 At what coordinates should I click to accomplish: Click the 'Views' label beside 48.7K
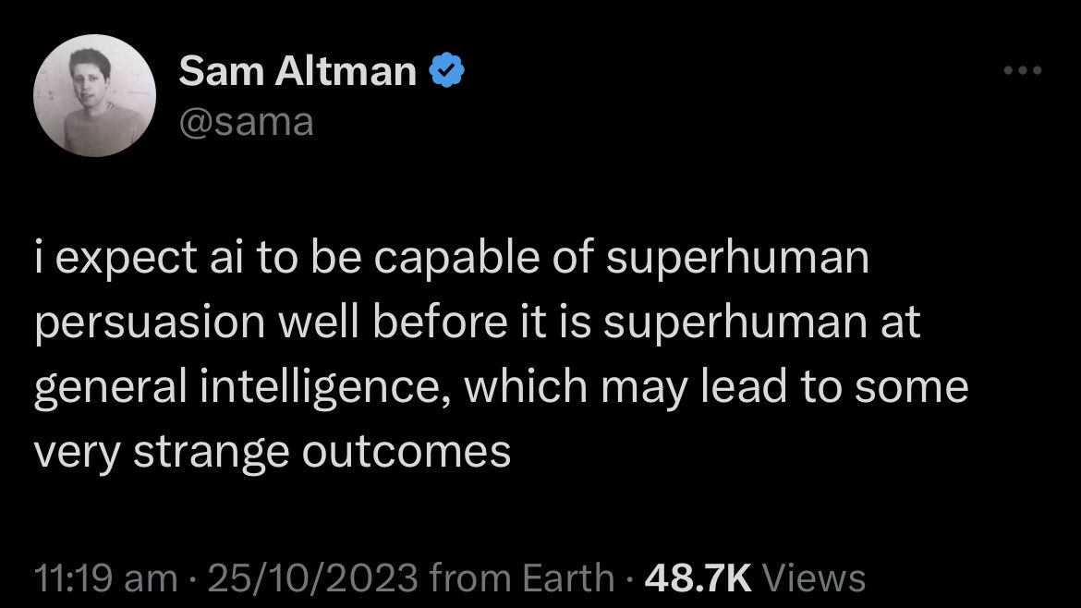pyautogui.click(x=814, y=577)
